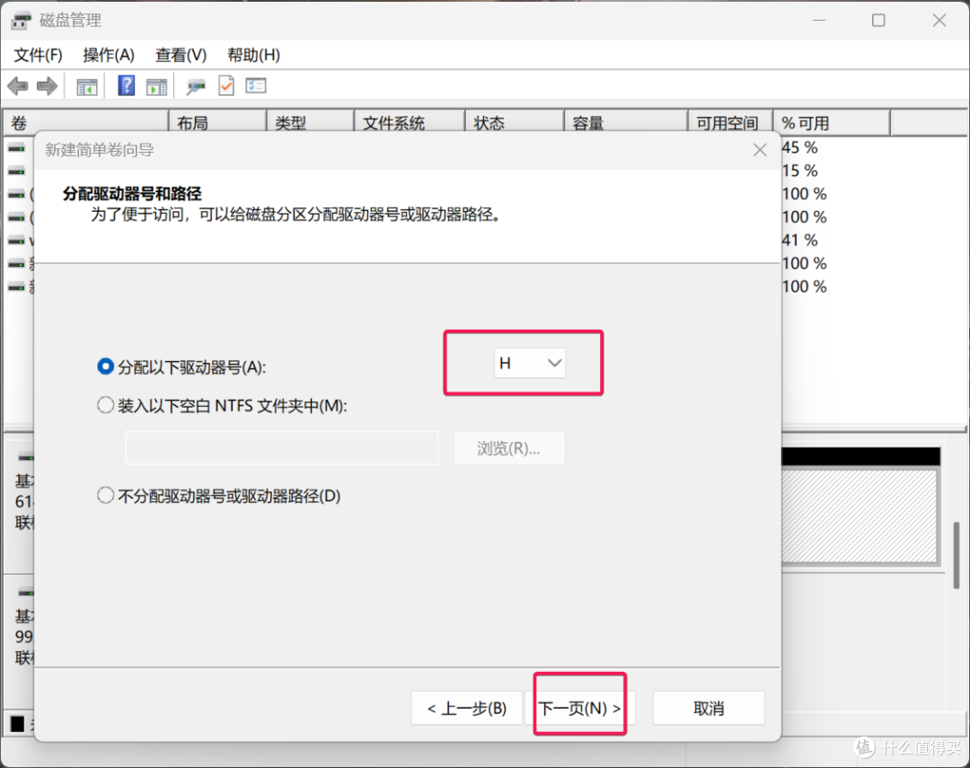This screenshot has width=970, height=768.
Task: Click the 可用空间 column header
Action: pyautogui.click(x=730, y=123)
